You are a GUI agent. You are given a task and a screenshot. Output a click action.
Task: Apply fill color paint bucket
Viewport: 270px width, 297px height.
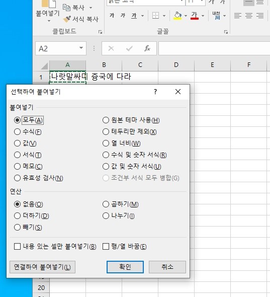[x=177, y=16]
